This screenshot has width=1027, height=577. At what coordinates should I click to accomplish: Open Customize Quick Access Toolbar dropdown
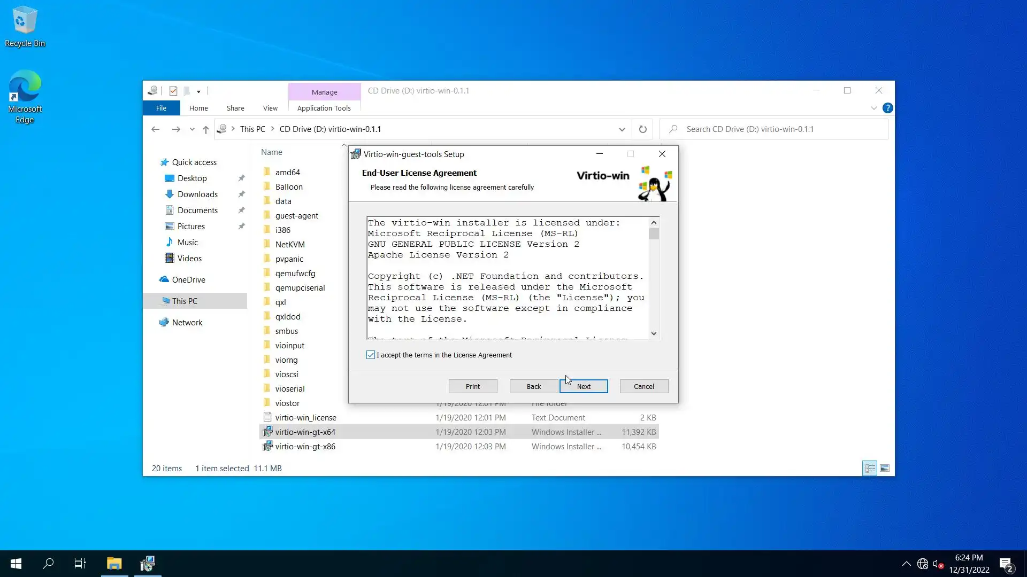(x=198, y=91)
